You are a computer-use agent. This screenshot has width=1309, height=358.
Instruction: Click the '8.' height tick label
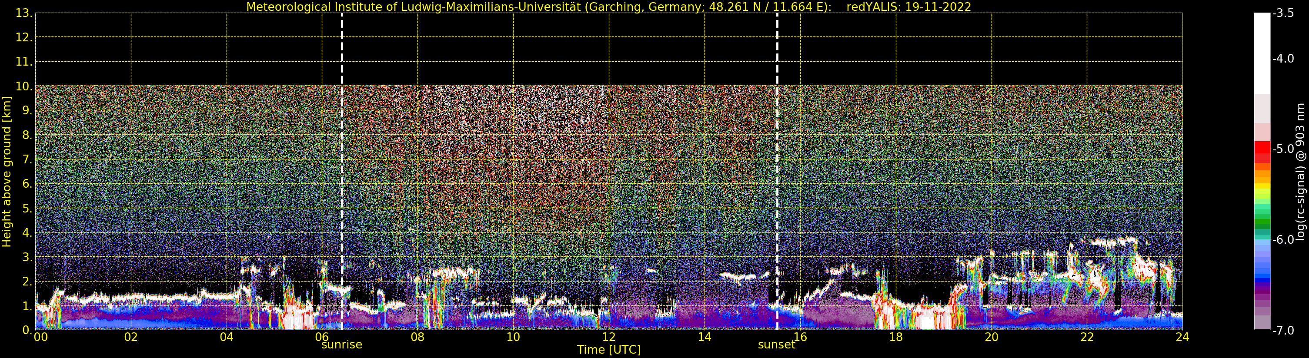tap(27, 135)
